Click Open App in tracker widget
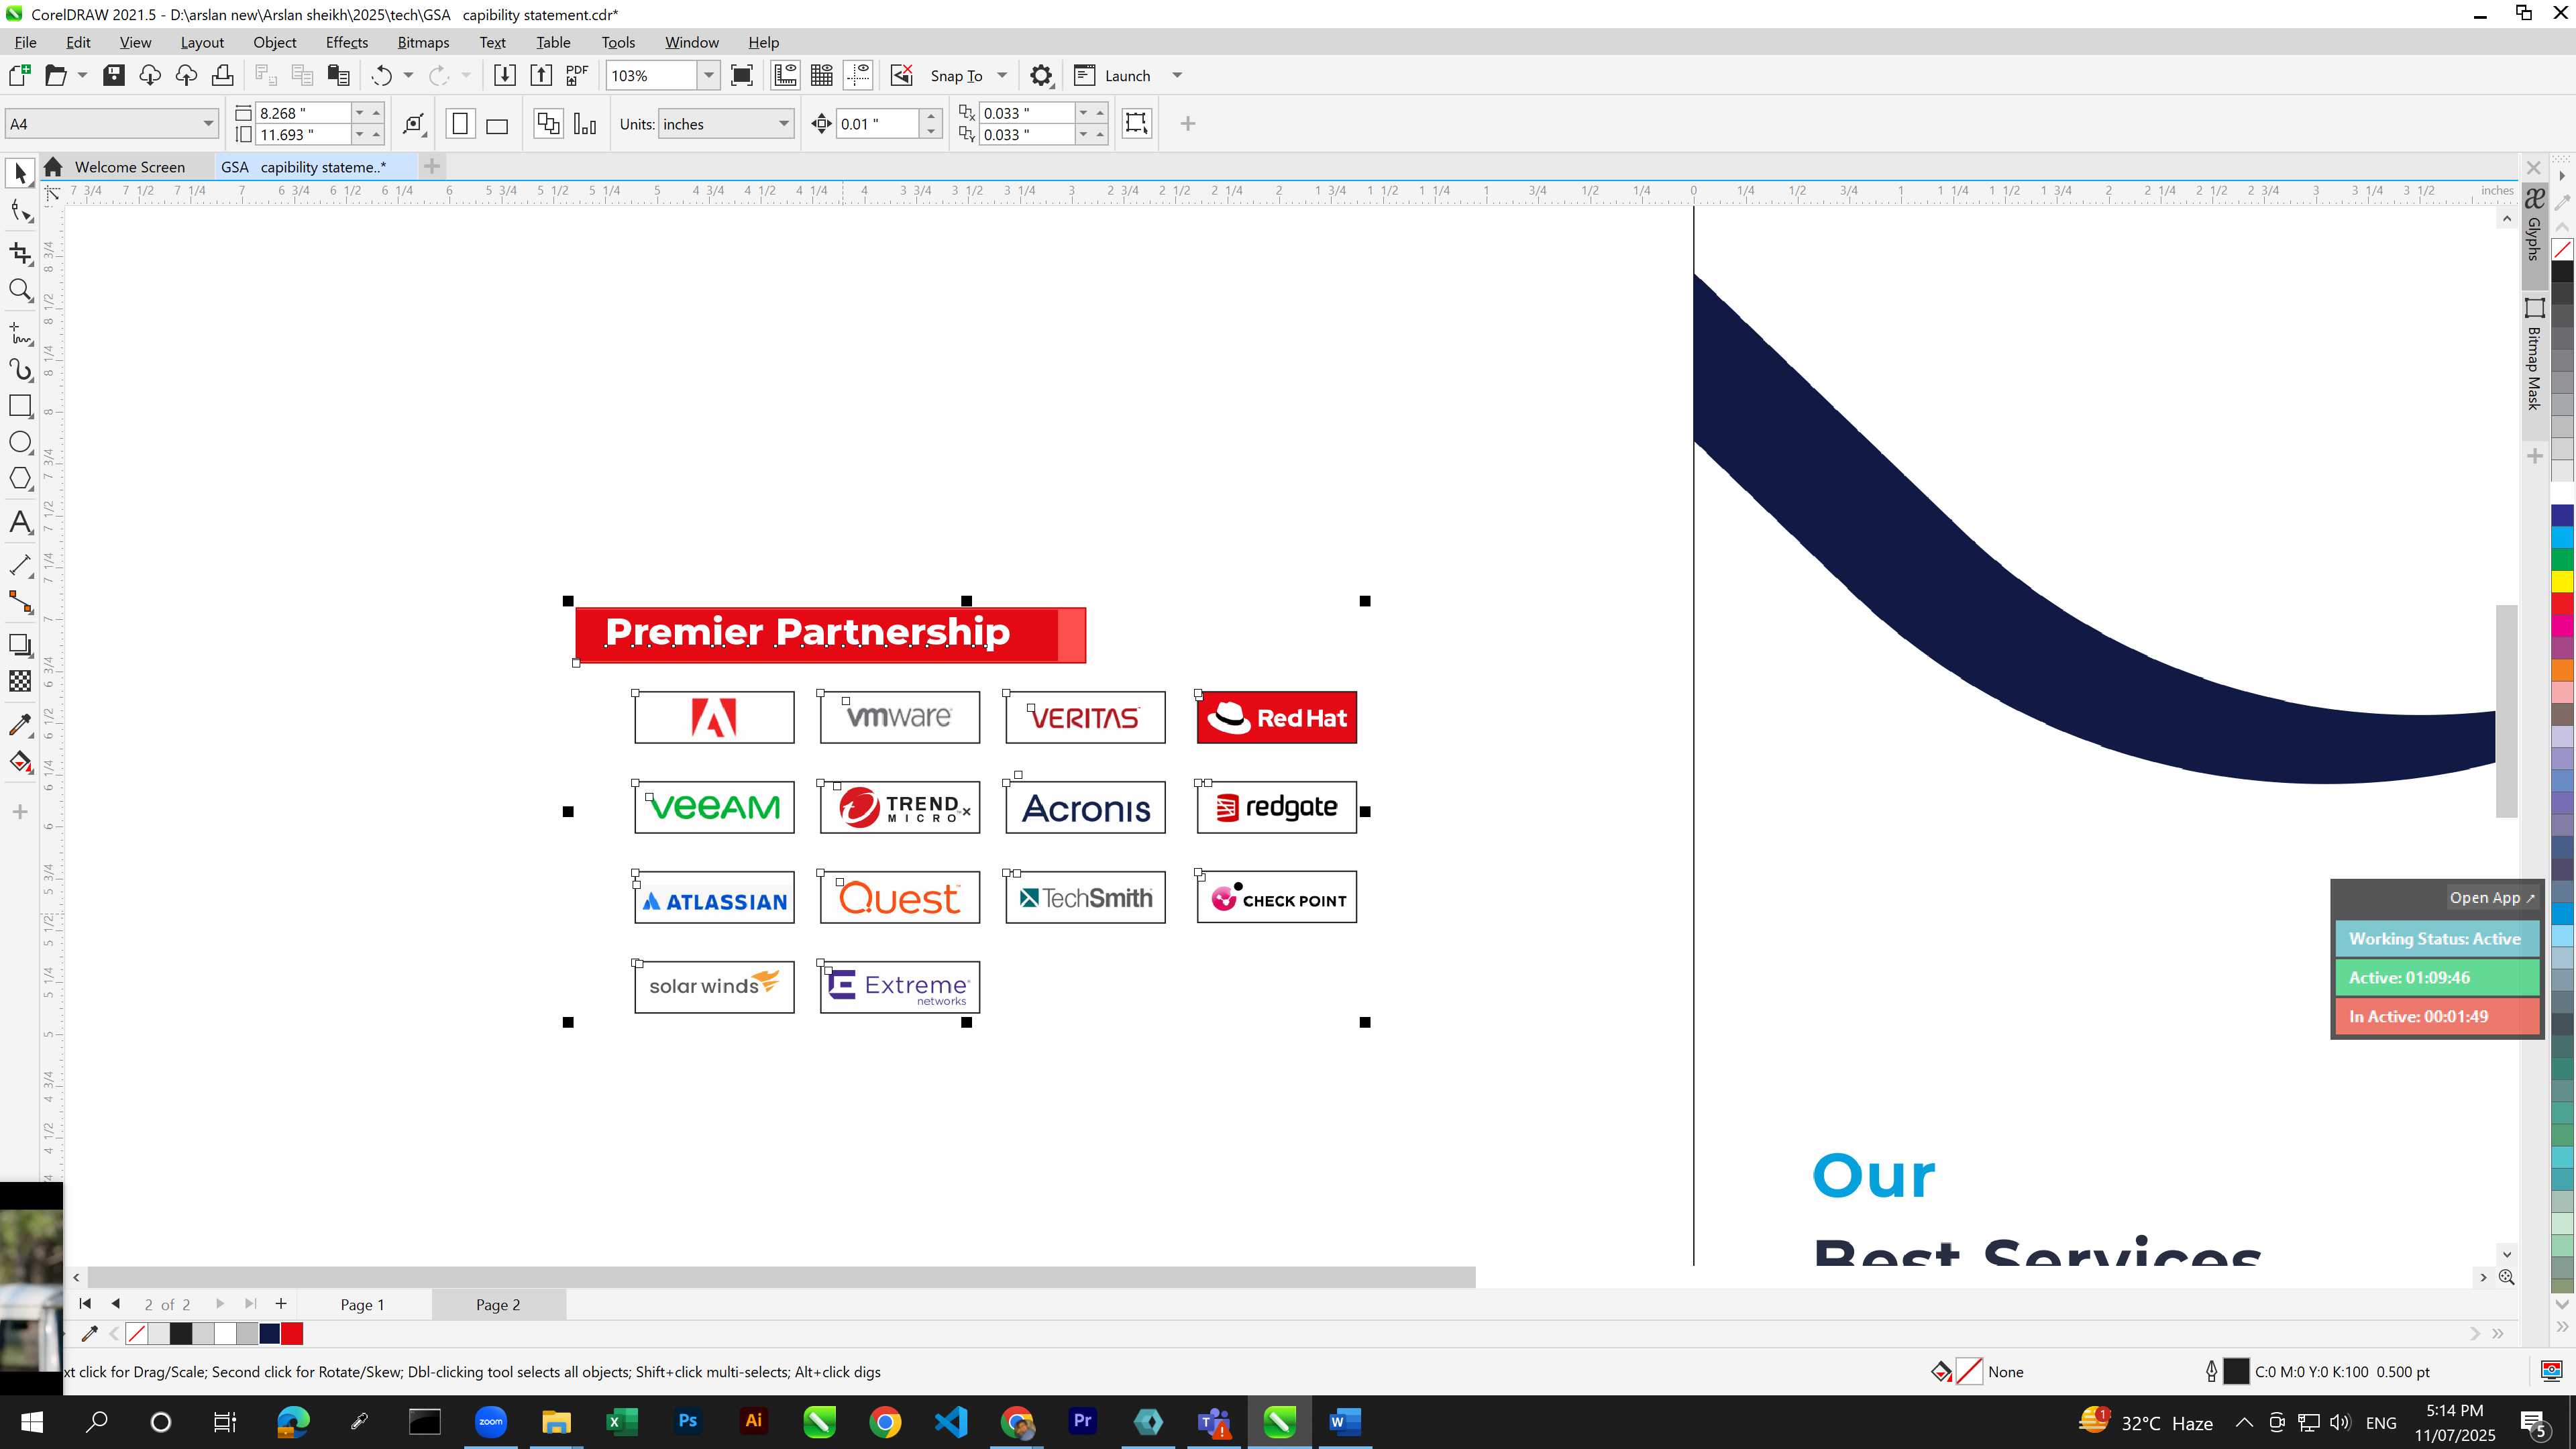 pos(2491,897)
